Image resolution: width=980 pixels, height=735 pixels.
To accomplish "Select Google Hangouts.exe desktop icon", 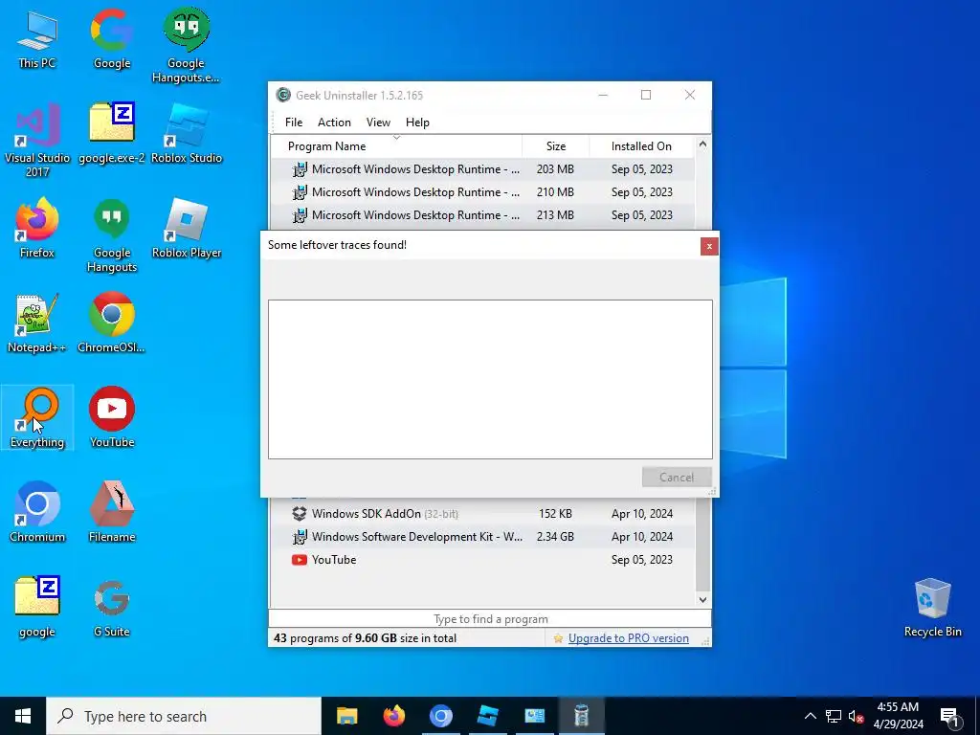I will 186,45.
